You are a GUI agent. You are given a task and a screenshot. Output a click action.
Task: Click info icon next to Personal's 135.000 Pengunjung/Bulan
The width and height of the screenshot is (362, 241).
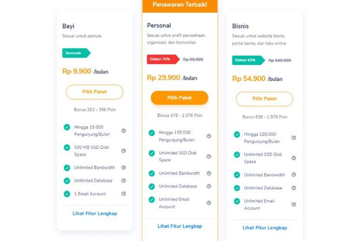pyautogui.click(x=209, y=136)
